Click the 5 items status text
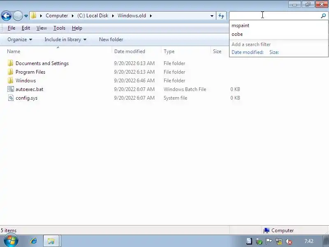329x247 pixels. click(9, 231)
